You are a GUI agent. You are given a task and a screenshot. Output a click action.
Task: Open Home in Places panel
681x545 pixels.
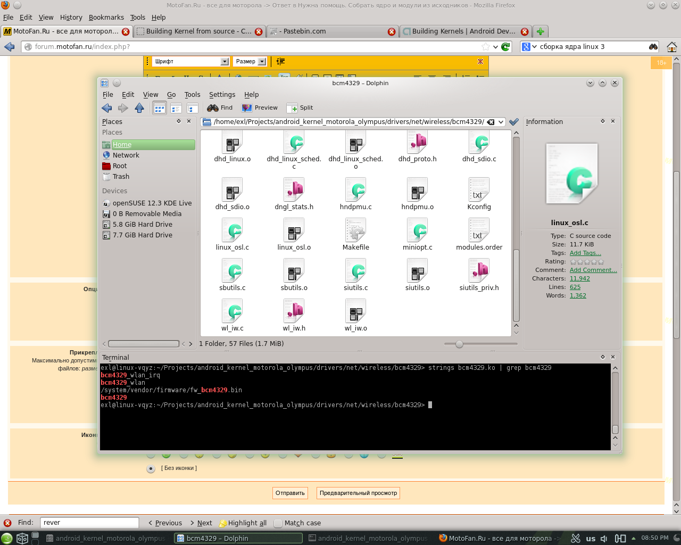click(148, 145)
